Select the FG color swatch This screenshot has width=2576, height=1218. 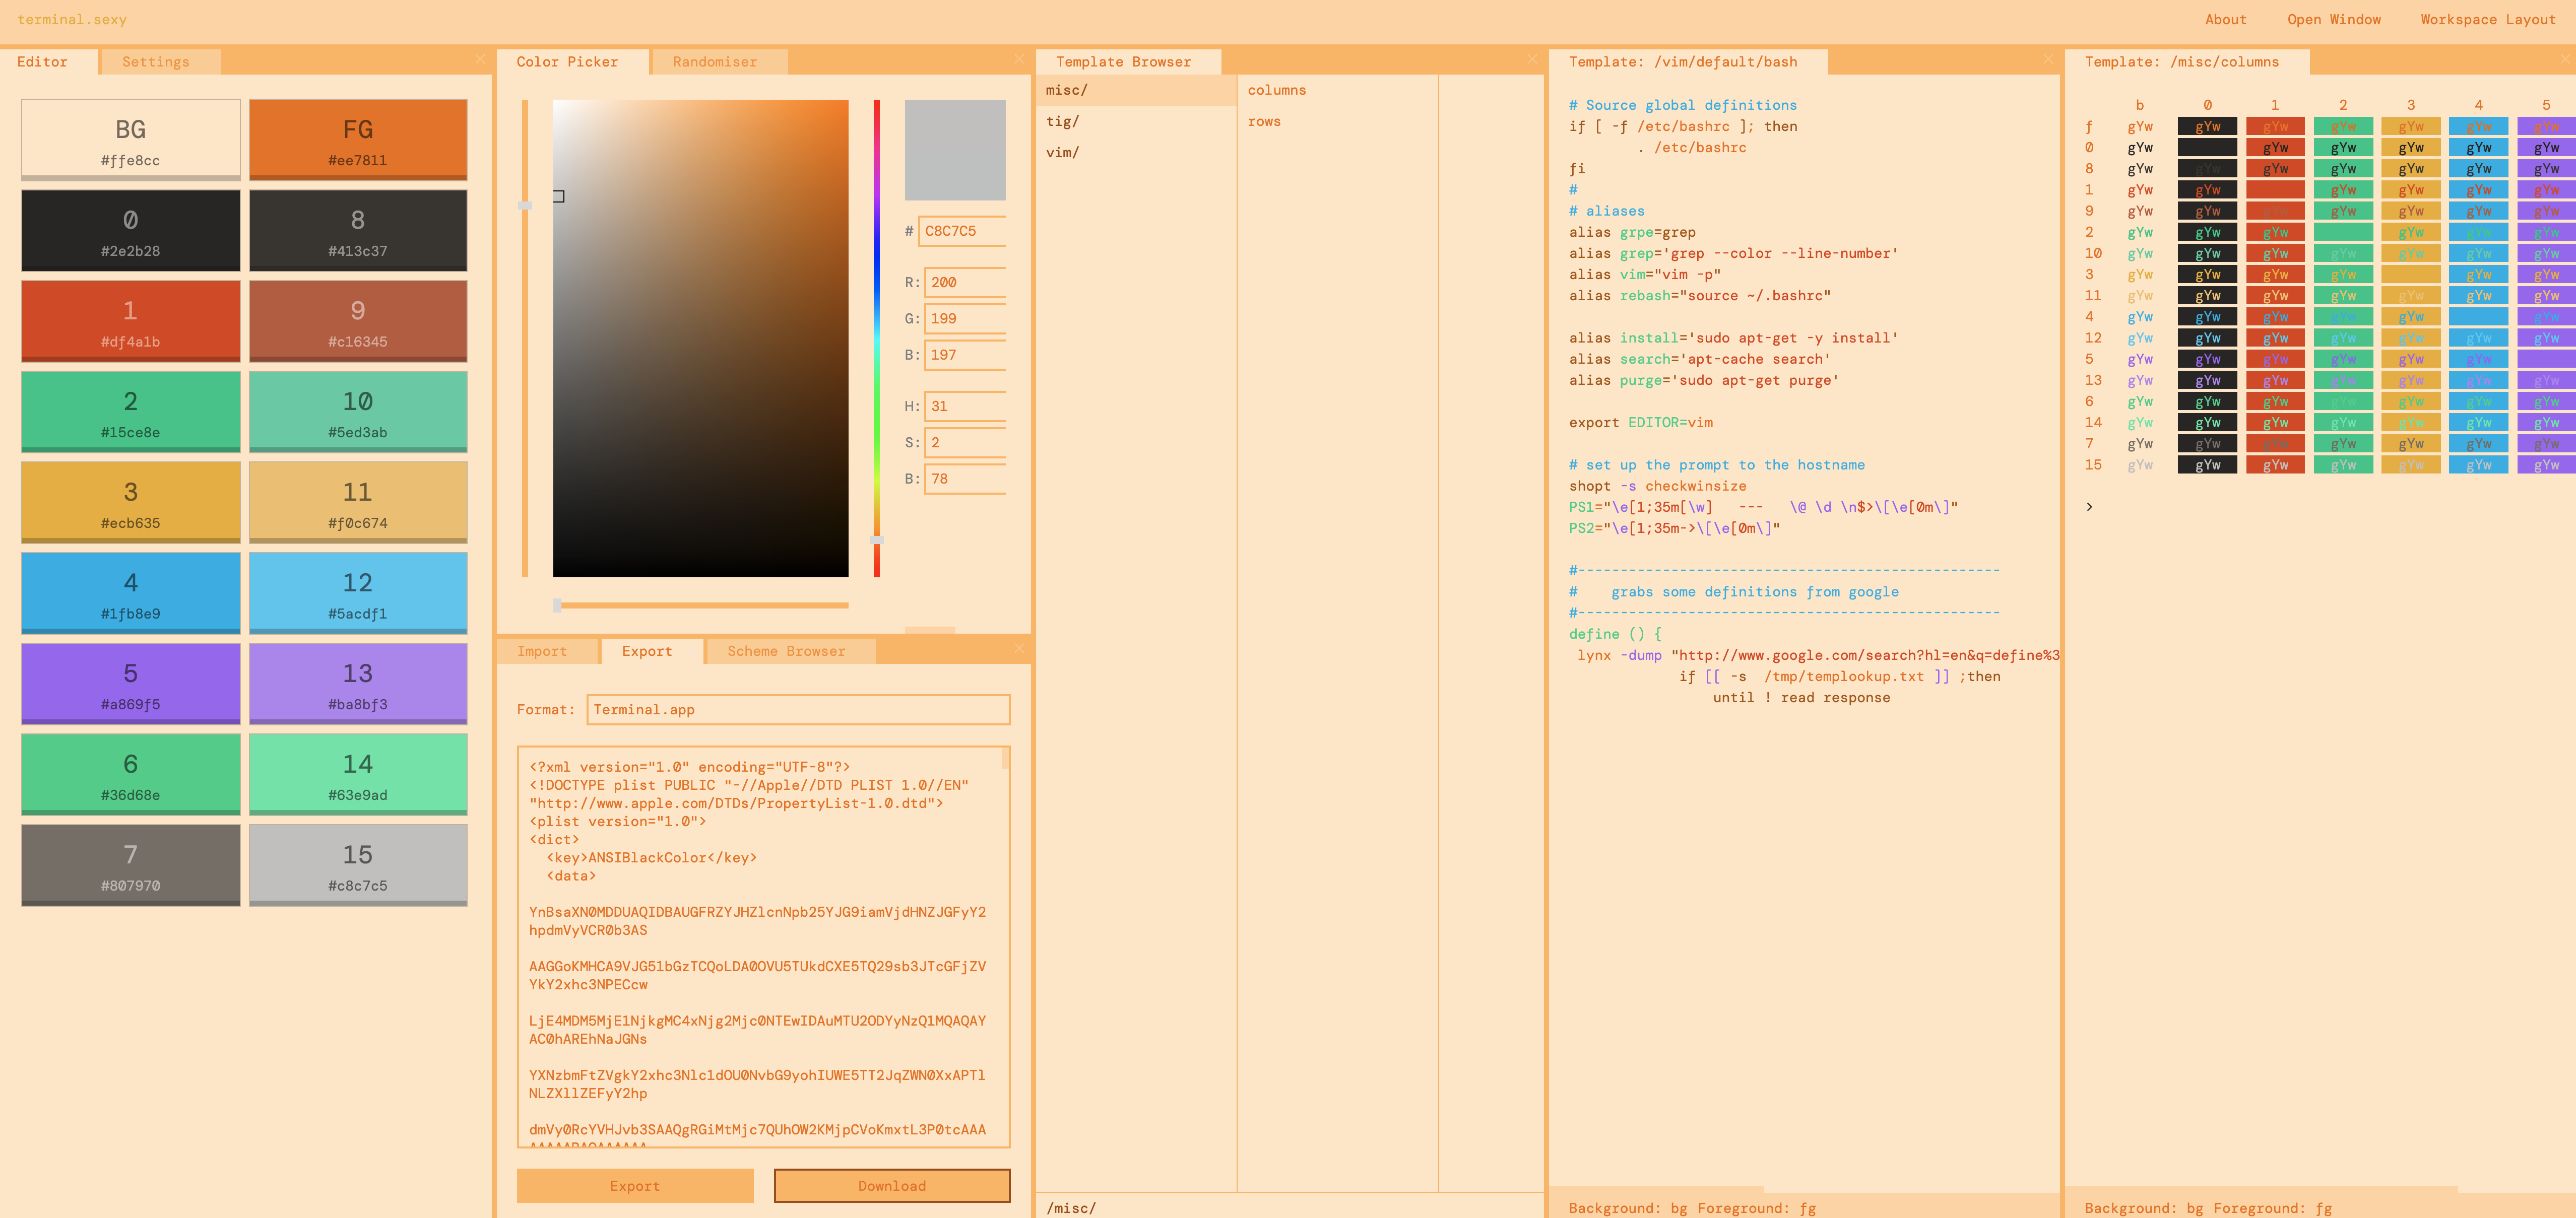(x=357, y=139)
